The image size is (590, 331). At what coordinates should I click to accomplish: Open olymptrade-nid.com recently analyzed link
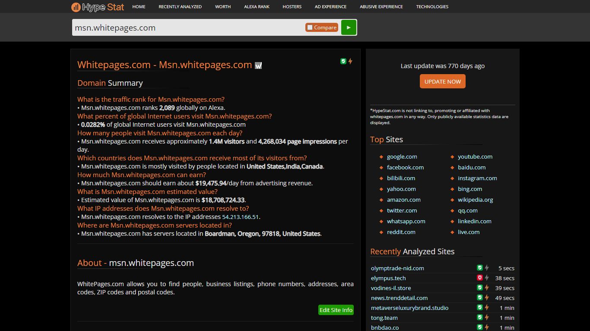click(x=397, y=268)
